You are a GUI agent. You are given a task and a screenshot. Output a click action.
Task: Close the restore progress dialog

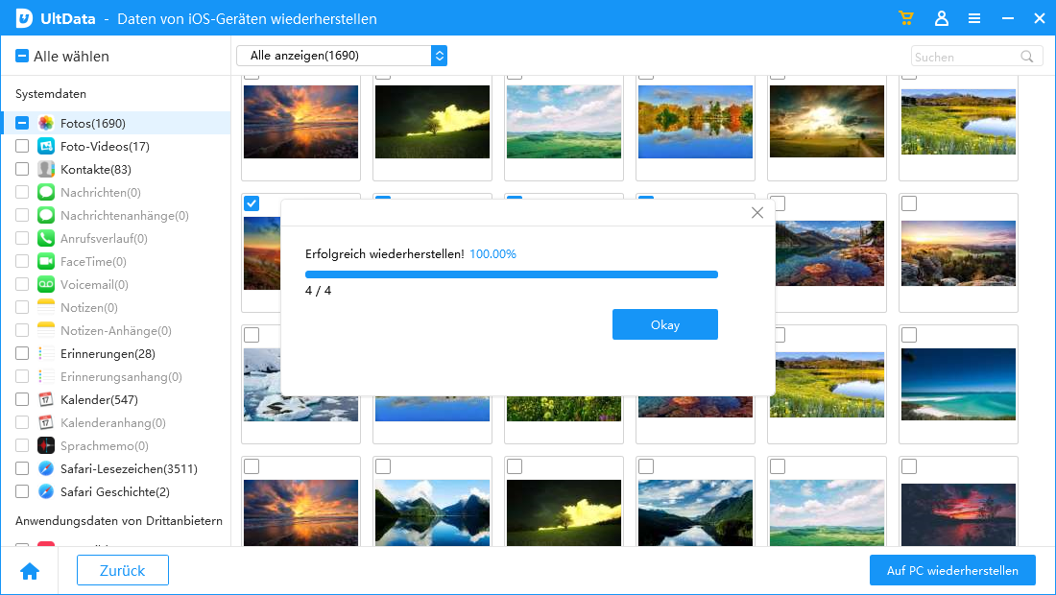pos(757,213)
